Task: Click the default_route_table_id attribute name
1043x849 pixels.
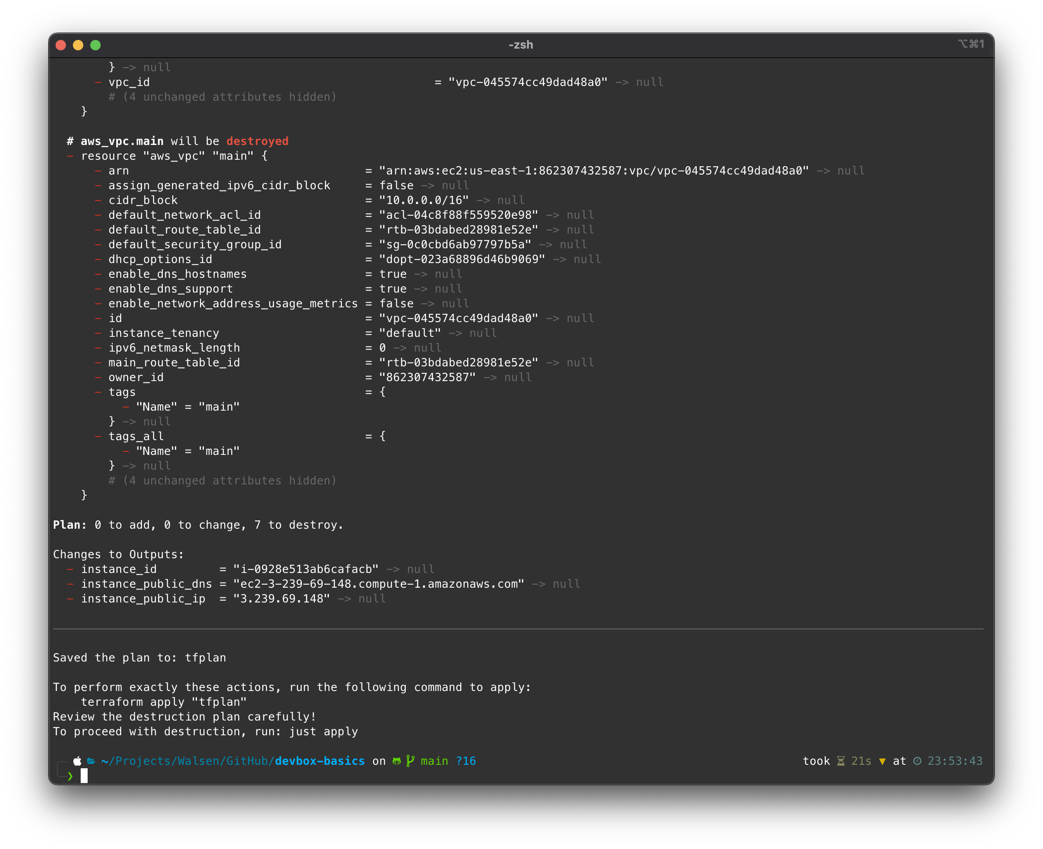Action: point(185,230)
